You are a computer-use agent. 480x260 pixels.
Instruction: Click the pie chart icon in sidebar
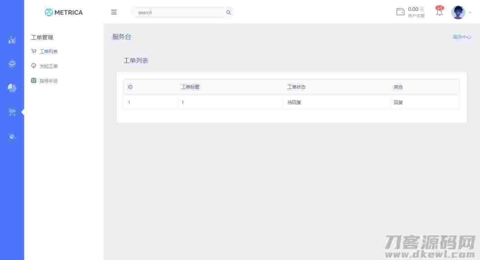pyautogui.click(x=12, y=88)
